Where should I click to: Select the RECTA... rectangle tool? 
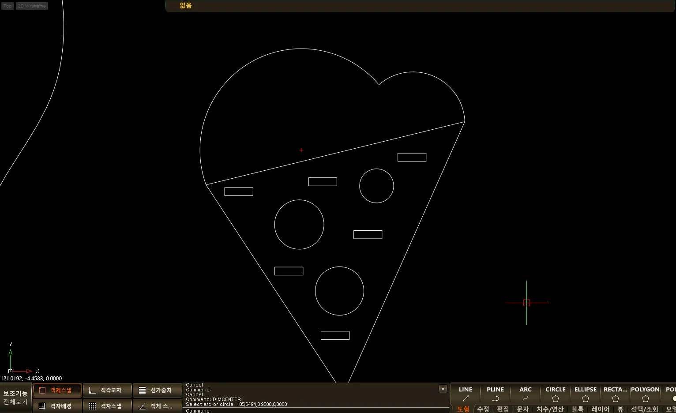click(615, 394)
